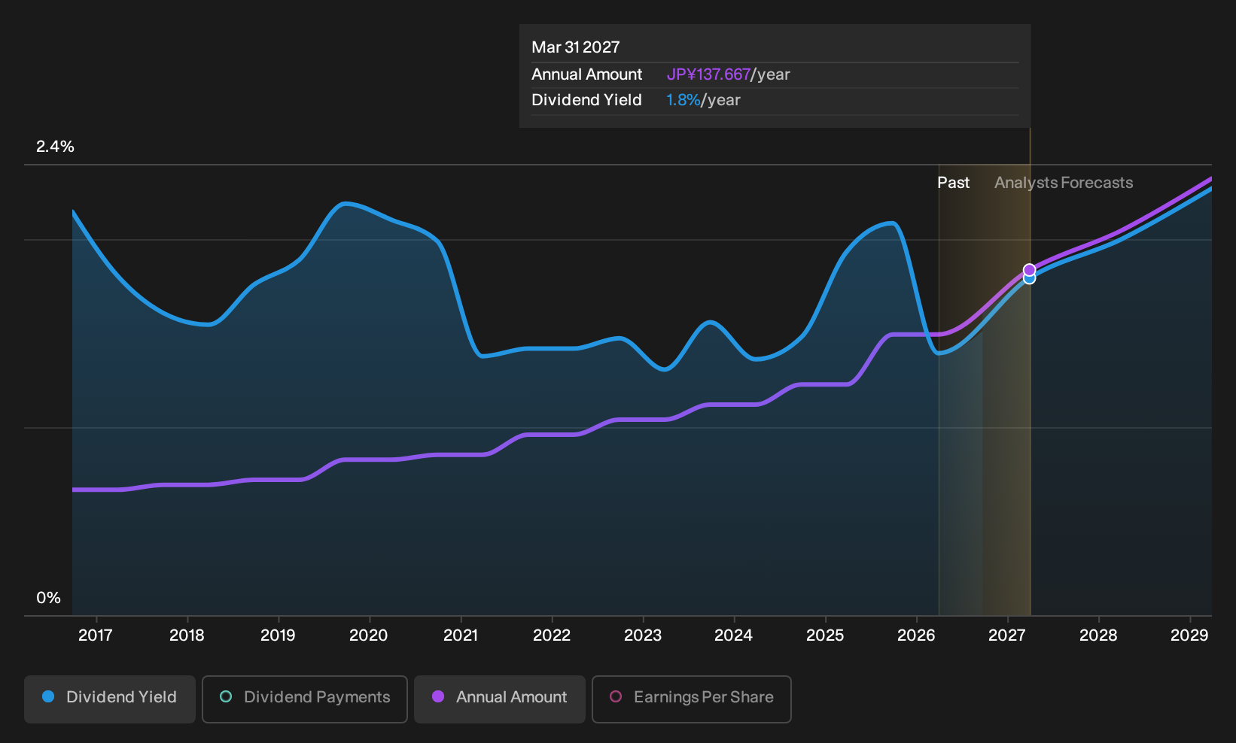Click the hollow pink Earnings Per Share dot
This screenshot has width=1236, height=743.
[616, 696]
